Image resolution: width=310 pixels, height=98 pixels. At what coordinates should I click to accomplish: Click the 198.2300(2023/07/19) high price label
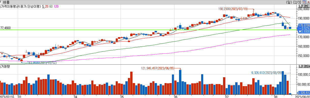coord(233,9)
